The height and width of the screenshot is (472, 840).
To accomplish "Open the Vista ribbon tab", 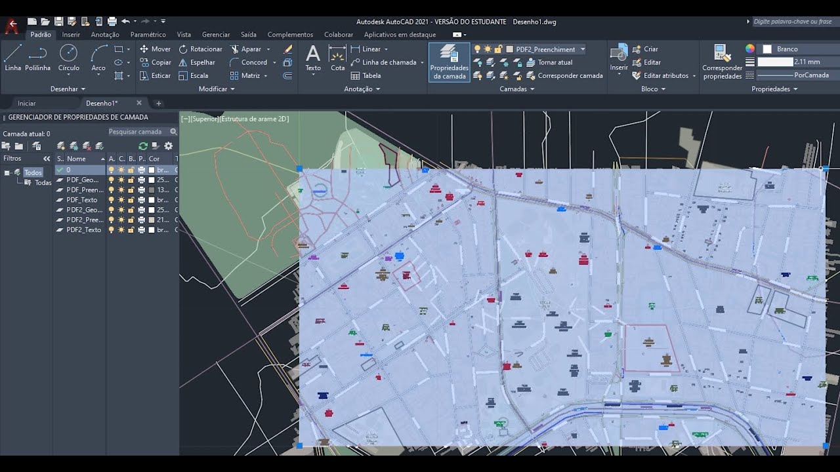I will 184,35.
